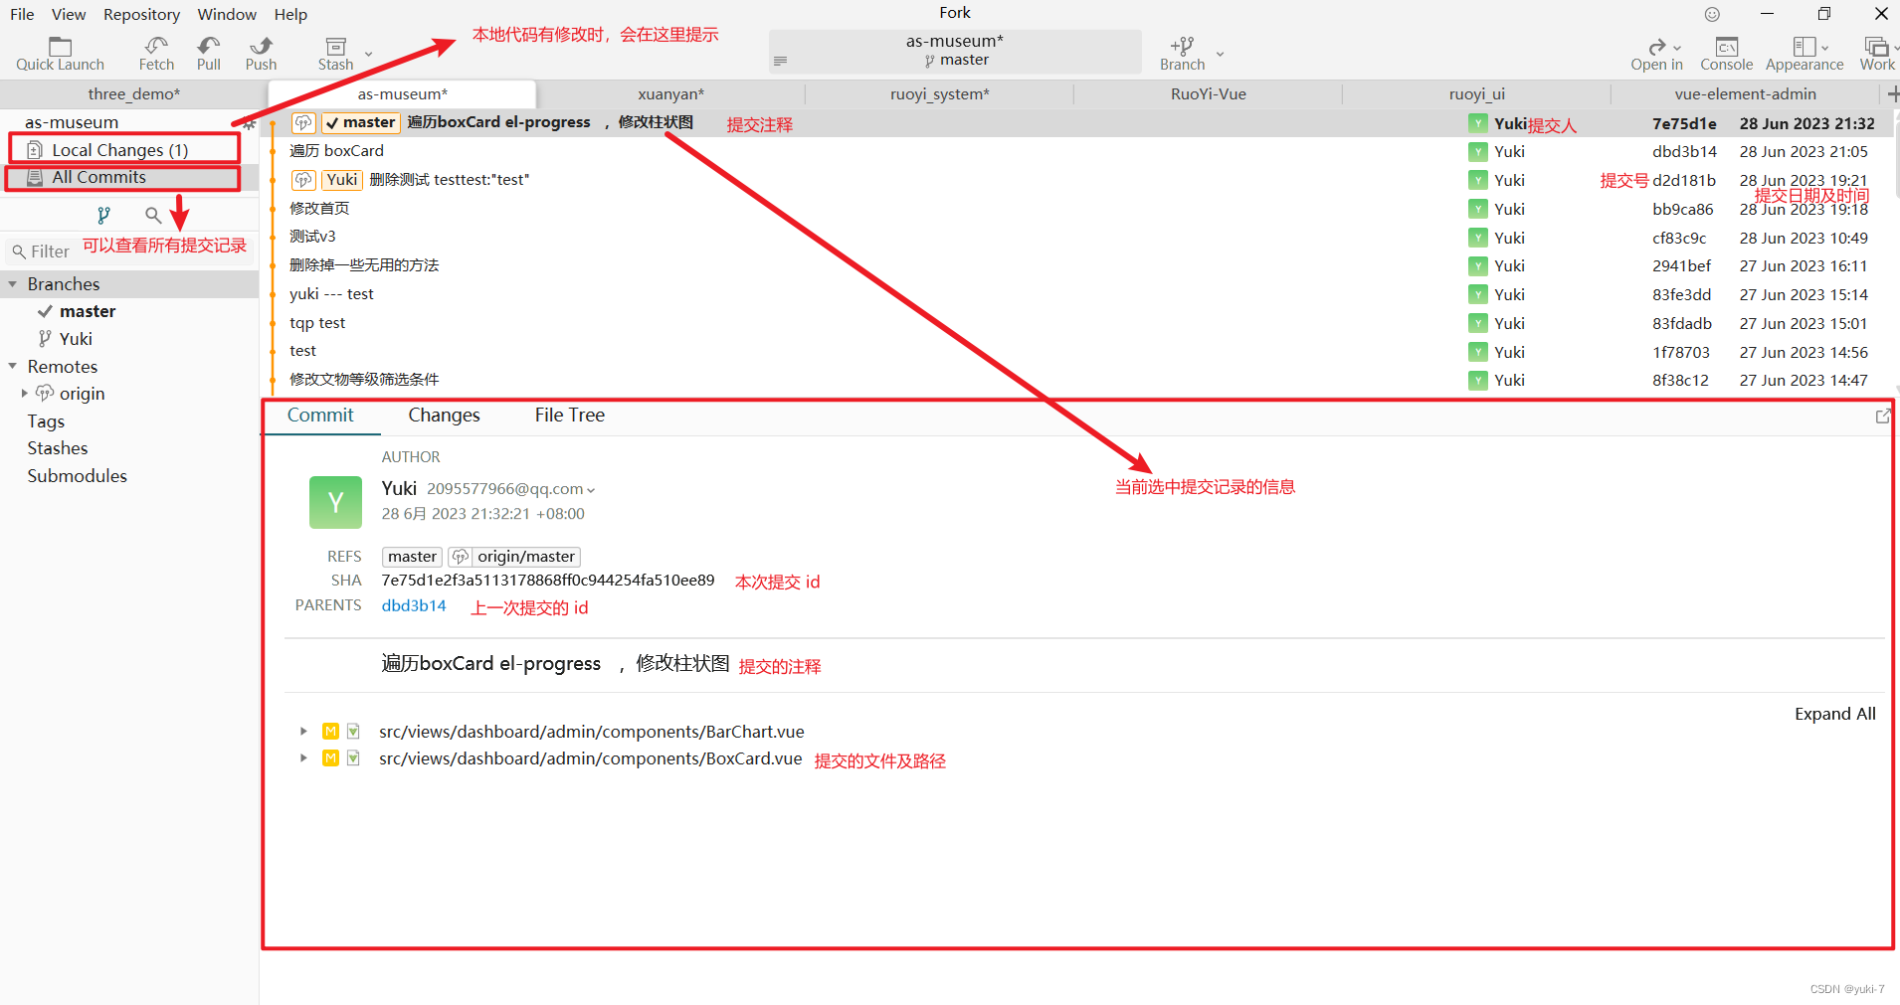Click the parent commit link dbd3b14
The width and height of the screenshot is (1900, 1005).
(414, 605)
